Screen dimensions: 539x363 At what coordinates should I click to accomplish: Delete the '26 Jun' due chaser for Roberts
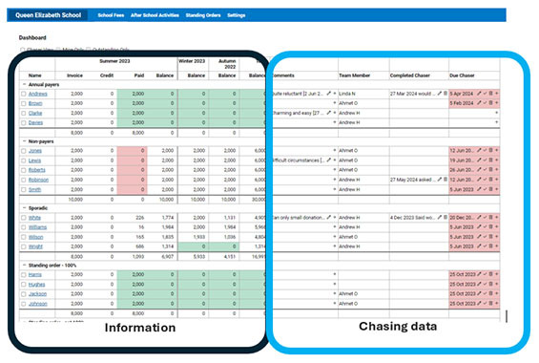491,170
